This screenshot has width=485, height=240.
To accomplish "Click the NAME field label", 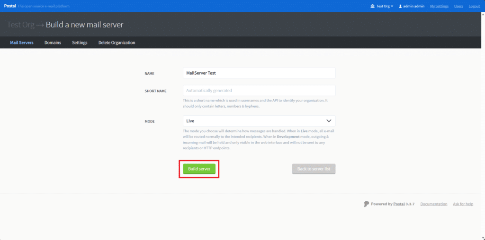I will coord(149,74).
